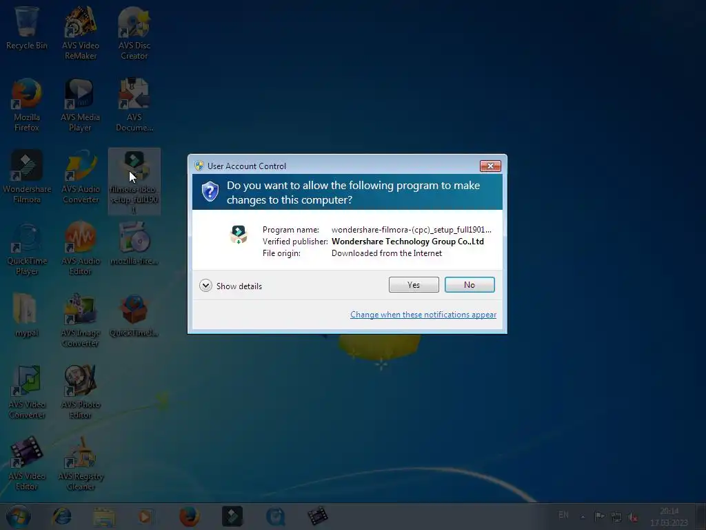Open Firefox from the taskbar
This screenshot has width=706, height=530.
tap(189, 516)
